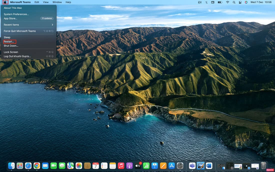The height and width of the screenshot is (172, 275).
Task: Choose Force Quit Microsoft Teams
Action: pyautogui.click(x=20, y=31)
